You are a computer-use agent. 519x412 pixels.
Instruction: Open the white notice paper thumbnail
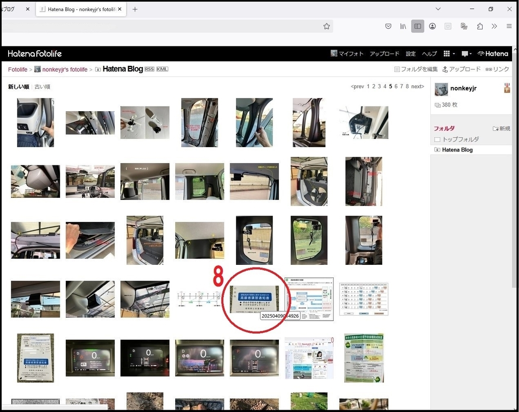coord(35,357)
